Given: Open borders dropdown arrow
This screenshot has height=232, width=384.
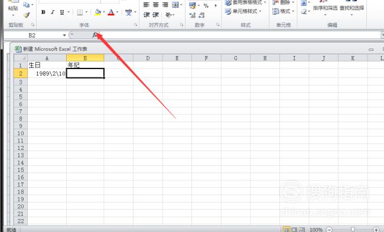Looking at the screenshot, I should (x=86, y=12).
